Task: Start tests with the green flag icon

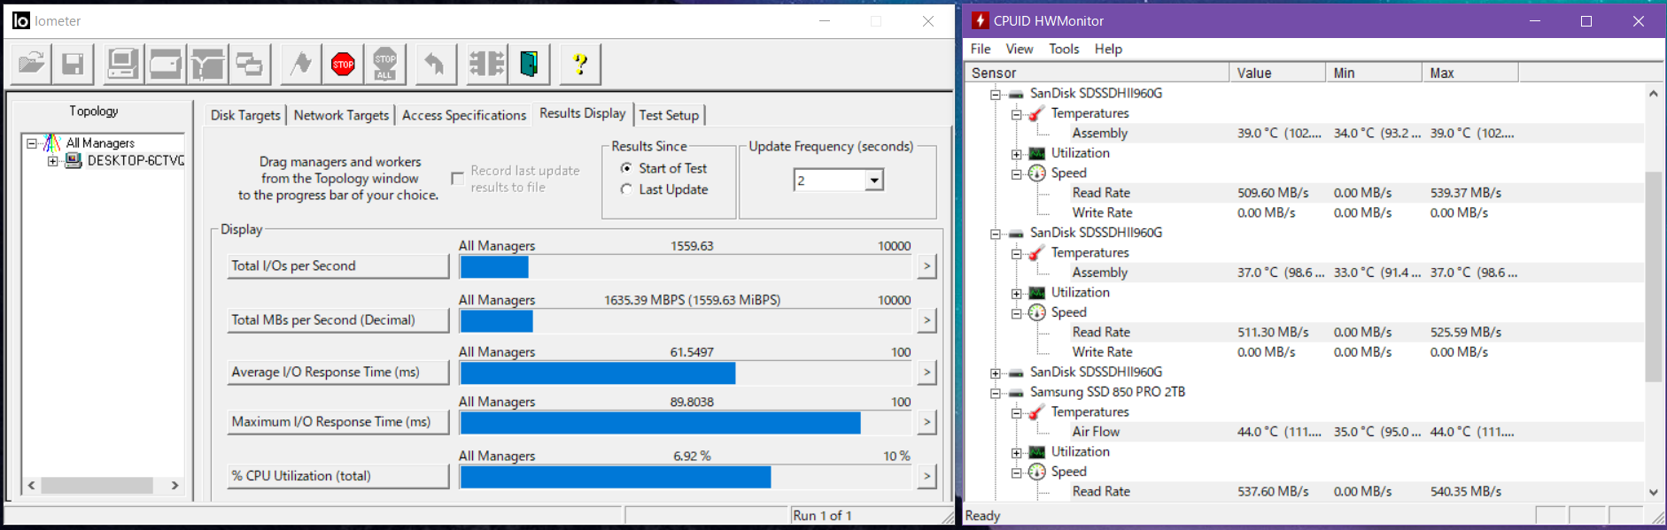Action: coord(301,64)
